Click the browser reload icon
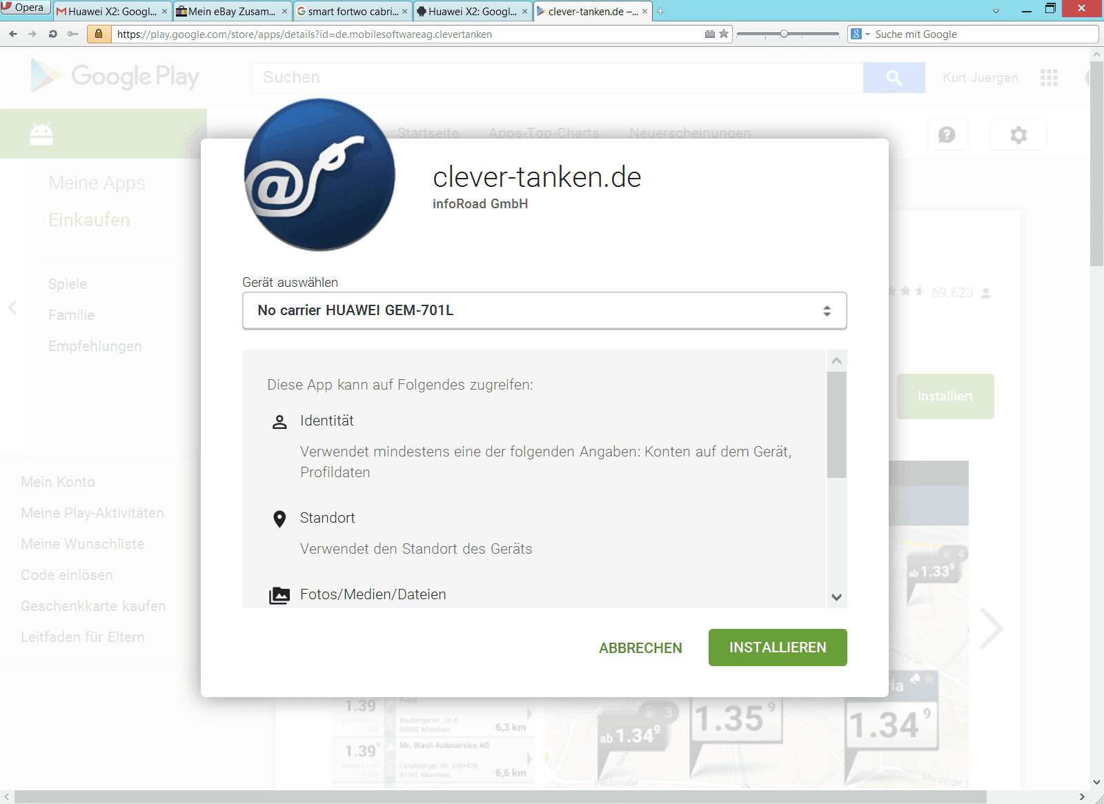 [x=52, y=34]
